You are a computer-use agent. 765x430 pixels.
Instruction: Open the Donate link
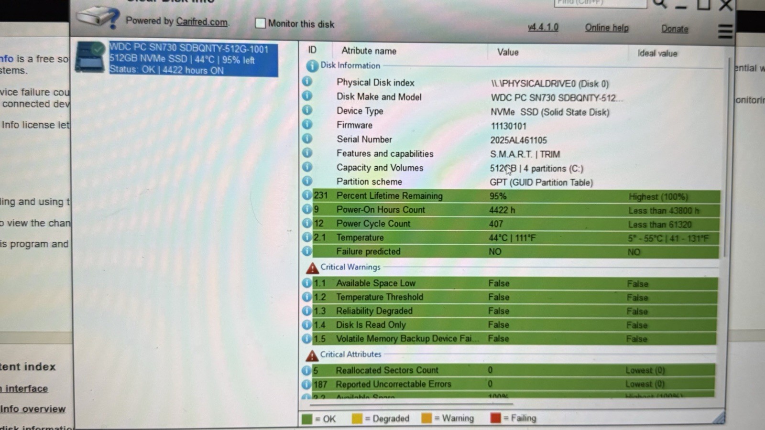click(675, 29)
